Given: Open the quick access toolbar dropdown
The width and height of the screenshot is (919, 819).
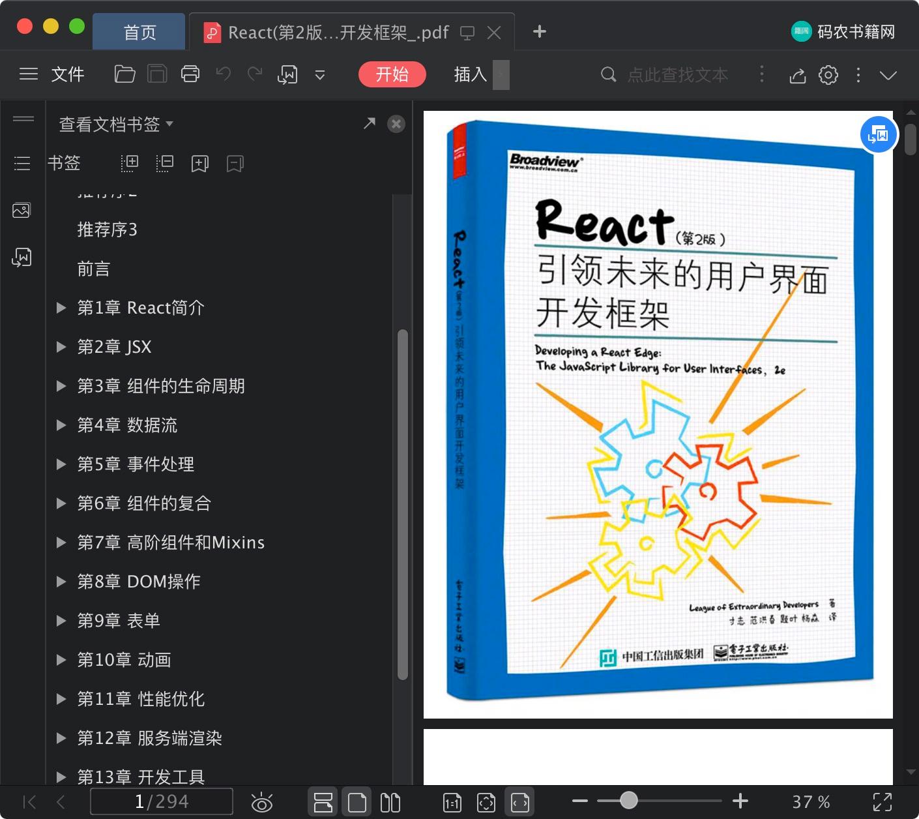Looking at the screenshot, I should pyautogui.click(x=320, y=75).
